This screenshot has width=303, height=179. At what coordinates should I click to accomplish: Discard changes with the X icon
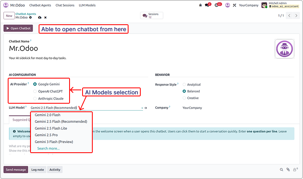tap(45, 17)
